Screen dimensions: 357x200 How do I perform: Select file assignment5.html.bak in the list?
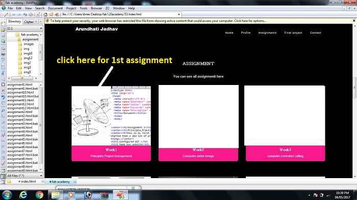click(x=22, y=139)
